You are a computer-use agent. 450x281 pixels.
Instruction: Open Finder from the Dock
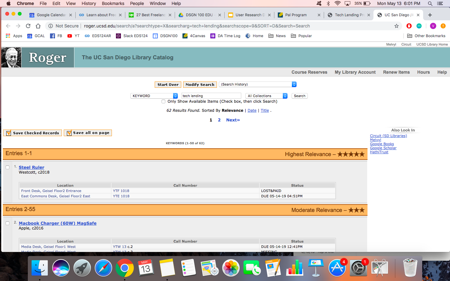40,268
